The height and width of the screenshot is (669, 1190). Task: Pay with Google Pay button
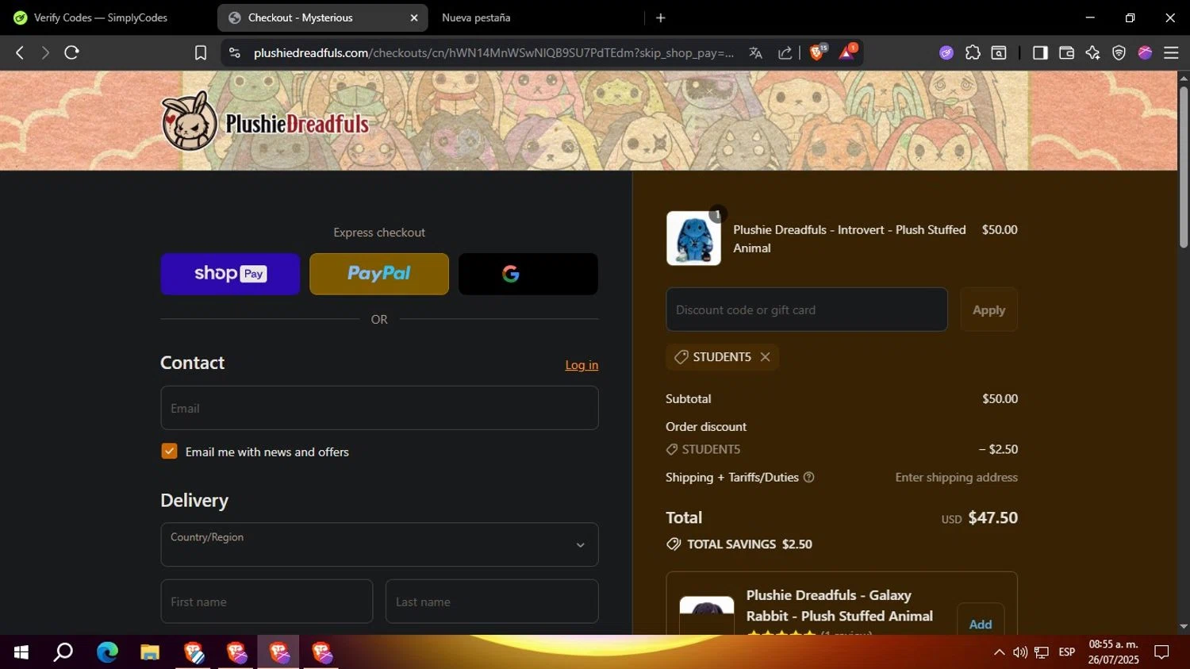[528, 274]
